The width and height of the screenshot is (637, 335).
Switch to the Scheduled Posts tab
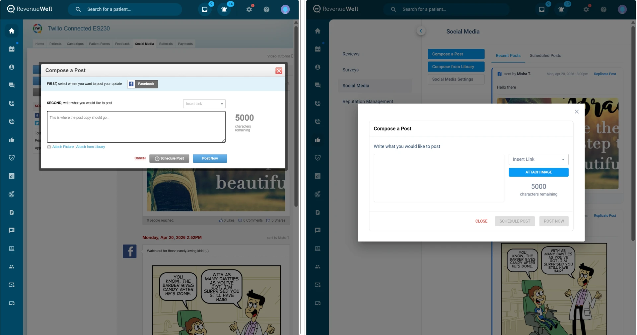click(x=545, y=56)
